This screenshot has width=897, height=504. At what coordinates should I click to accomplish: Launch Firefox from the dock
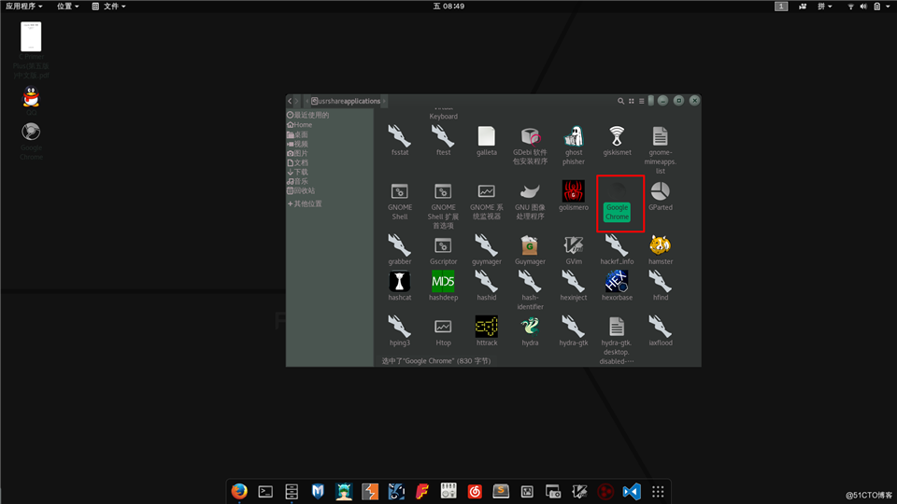[x=239, y=492]
